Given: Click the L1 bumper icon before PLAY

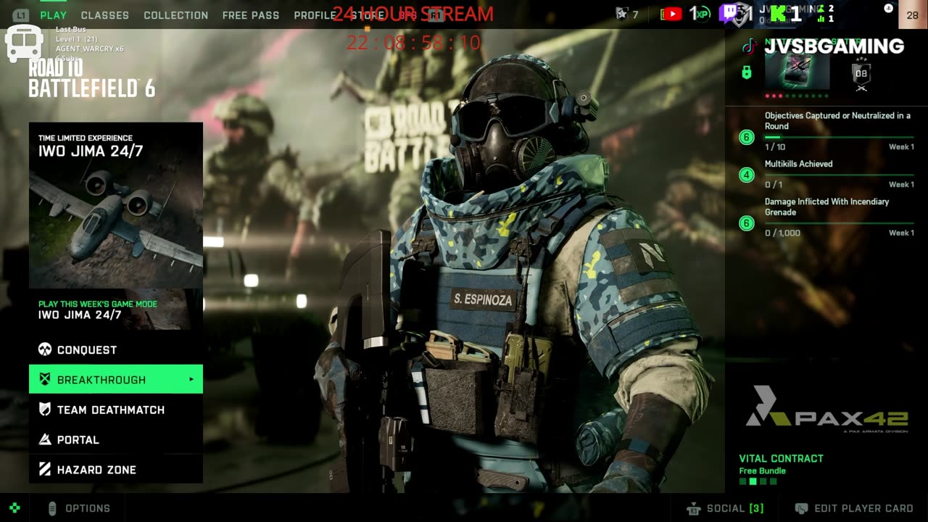Looking at the screenshot, I should click(x=20, y=14).
